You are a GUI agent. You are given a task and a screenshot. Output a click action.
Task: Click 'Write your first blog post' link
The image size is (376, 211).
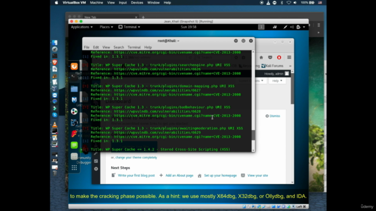(136, 175)
